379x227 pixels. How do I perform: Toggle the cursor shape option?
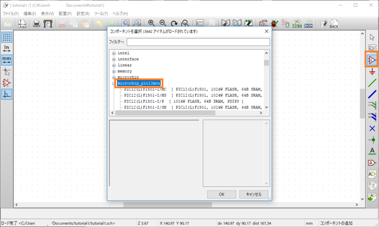point(7,72)
